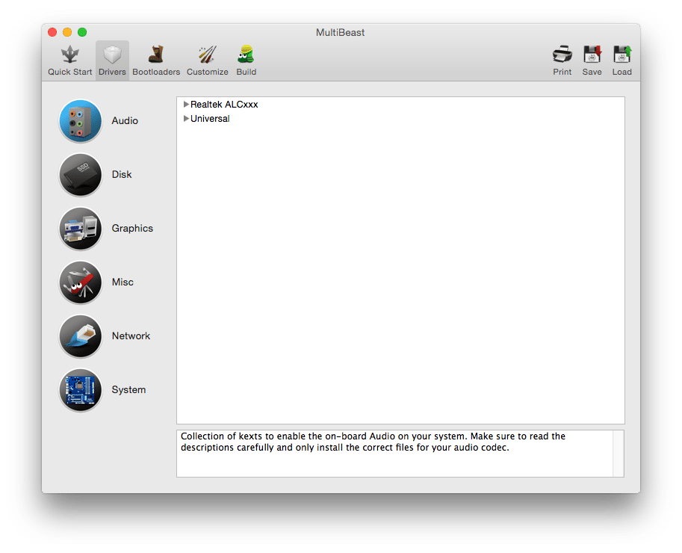Select the Drivers toolbar tab
This screenshot has height=553, width=682.
[x=112, y=61]
